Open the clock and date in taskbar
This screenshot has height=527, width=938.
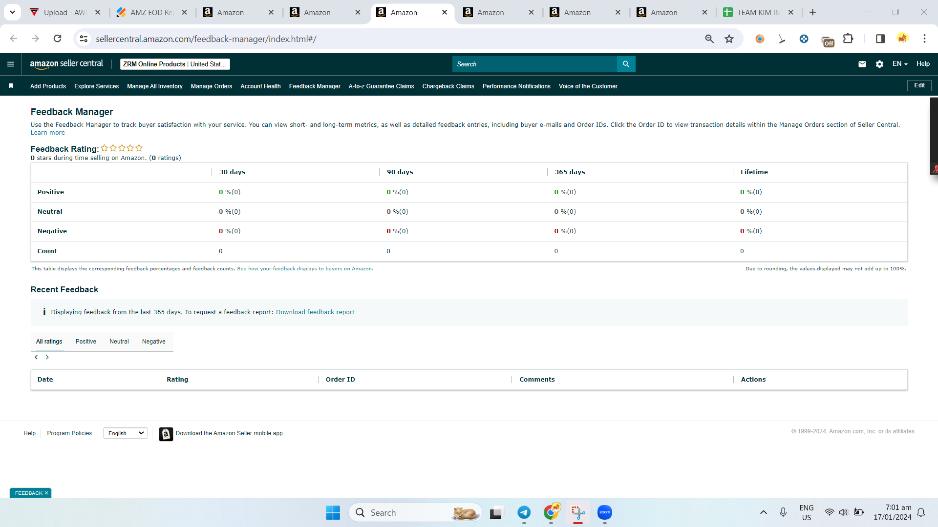coord(893,512)
